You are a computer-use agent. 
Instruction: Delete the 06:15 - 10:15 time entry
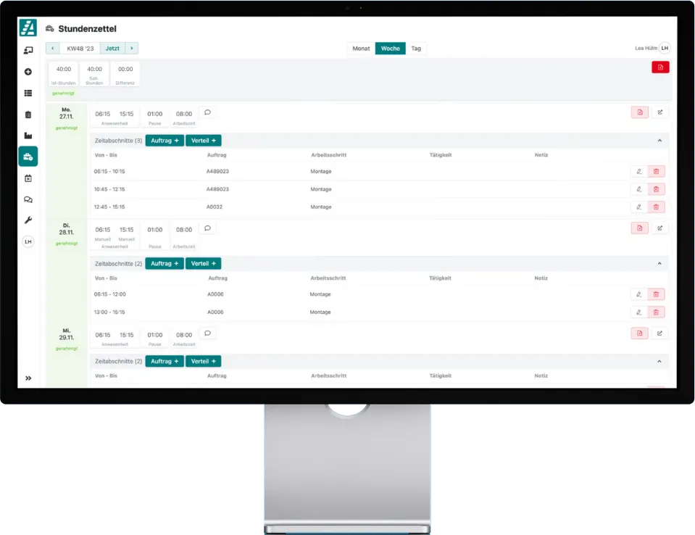click(x=656, y=172)
